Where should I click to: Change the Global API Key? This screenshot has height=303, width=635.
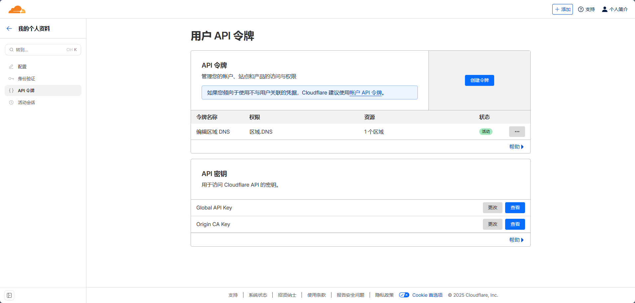tap(492, 208)
